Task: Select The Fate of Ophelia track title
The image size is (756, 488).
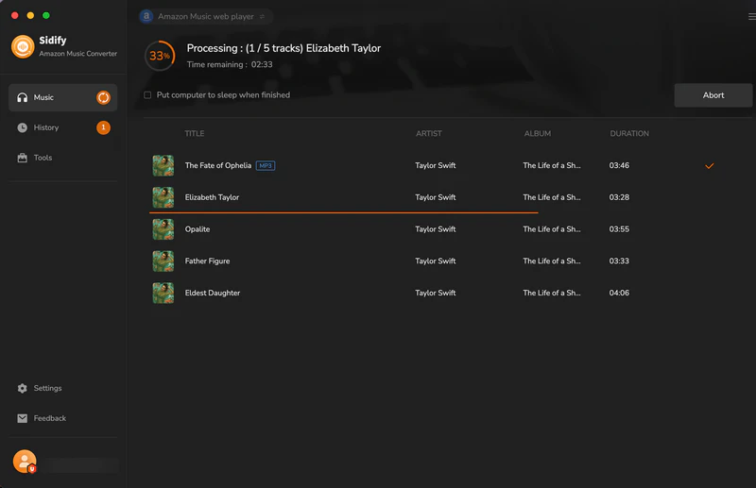Action: click(x=218, y=165)
